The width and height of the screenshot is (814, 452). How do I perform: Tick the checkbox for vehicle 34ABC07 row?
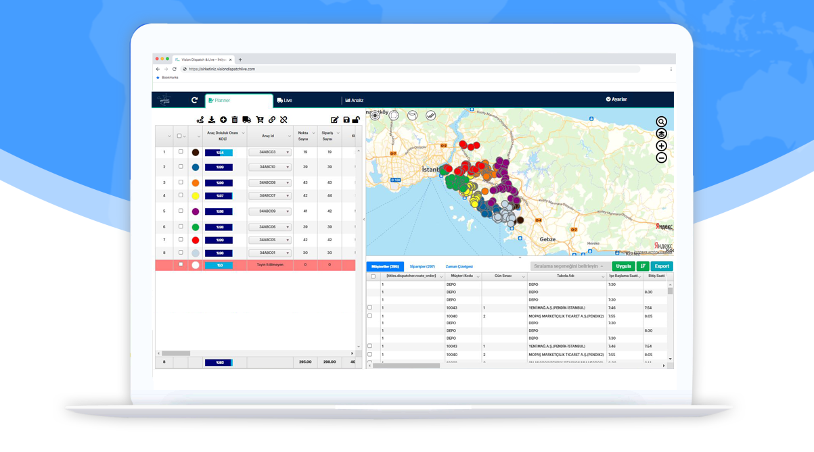[x=181, y=195]
